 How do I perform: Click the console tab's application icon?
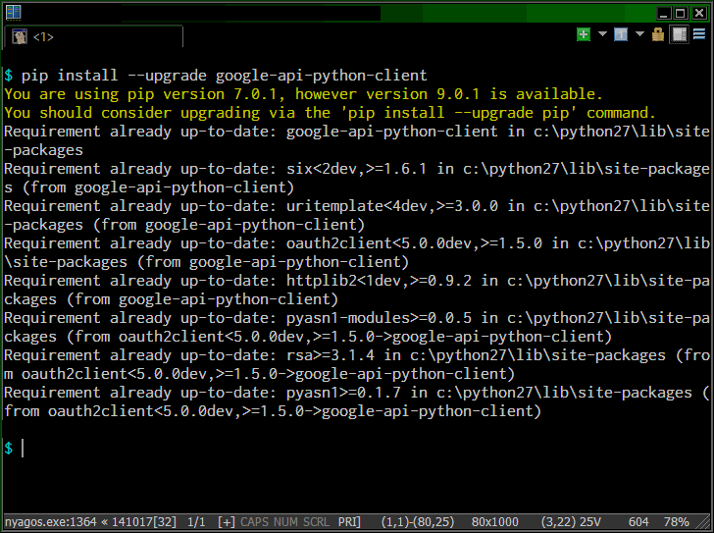(x=20, y=37)
